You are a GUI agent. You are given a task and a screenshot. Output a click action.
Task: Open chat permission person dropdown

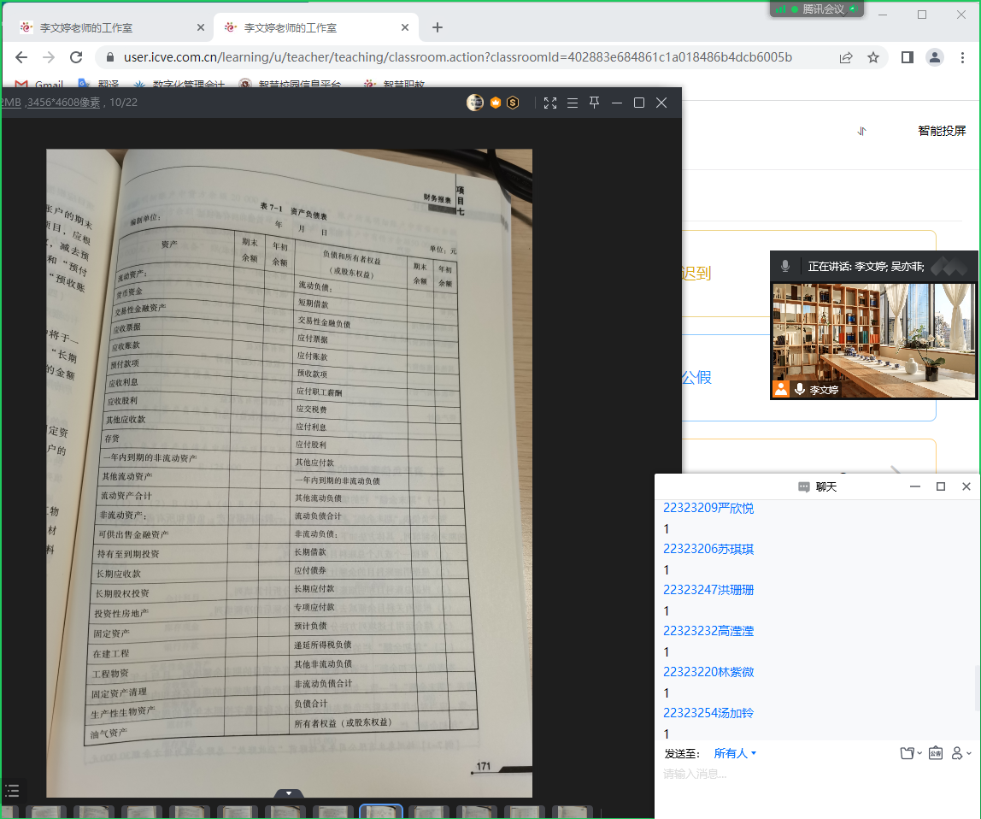(x=961, y=753)
